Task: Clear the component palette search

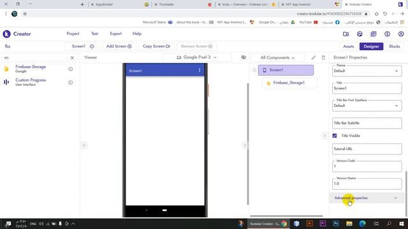Action: pos(72,58)
